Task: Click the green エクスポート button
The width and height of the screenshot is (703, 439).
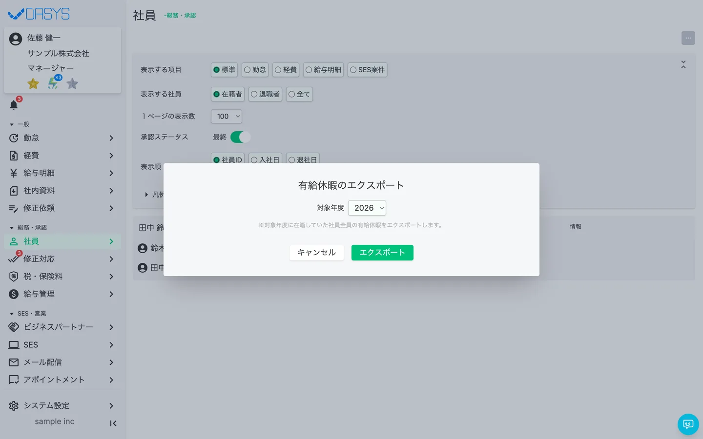Action: (x=382, y=253)
